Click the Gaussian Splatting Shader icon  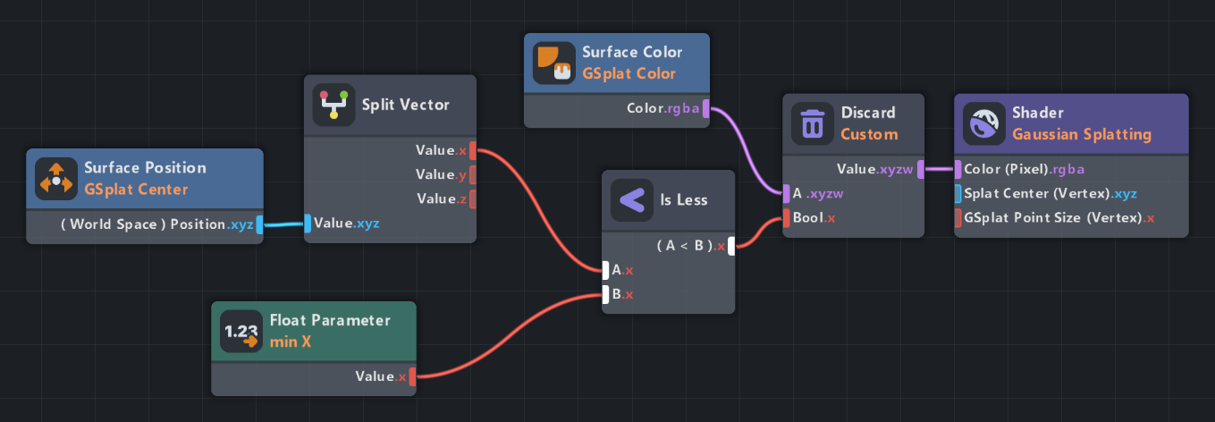pos(983,124)
